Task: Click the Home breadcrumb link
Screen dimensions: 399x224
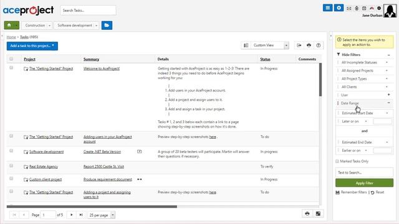Action: (11, 37)
